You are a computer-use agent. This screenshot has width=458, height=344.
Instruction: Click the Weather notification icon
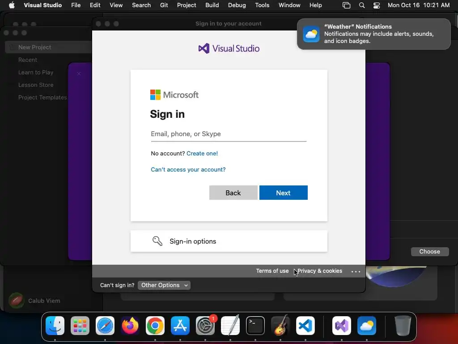click(x=311, y=34)
